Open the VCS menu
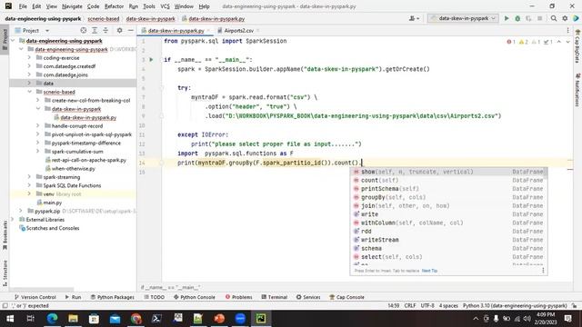The image size is (582, 327). pos(165,6)
